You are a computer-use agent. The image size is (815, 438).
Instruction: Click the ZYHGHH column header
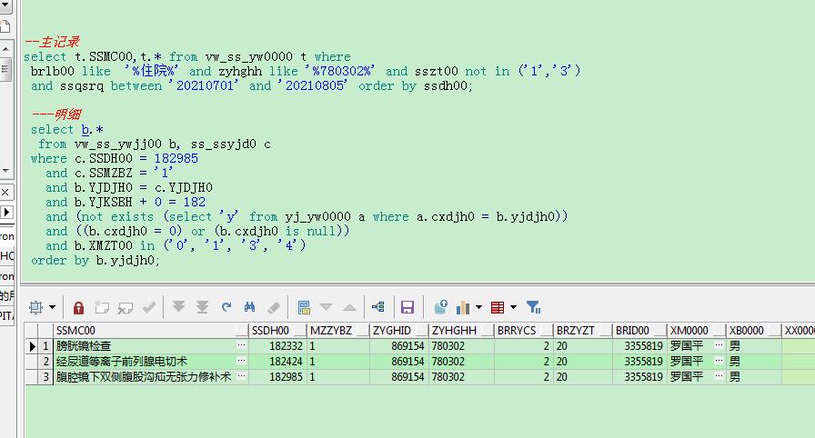[461, 331]
